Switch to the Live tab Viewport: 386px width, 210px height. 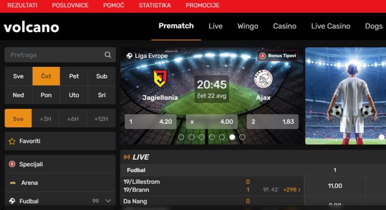click(x=216, y=26)
